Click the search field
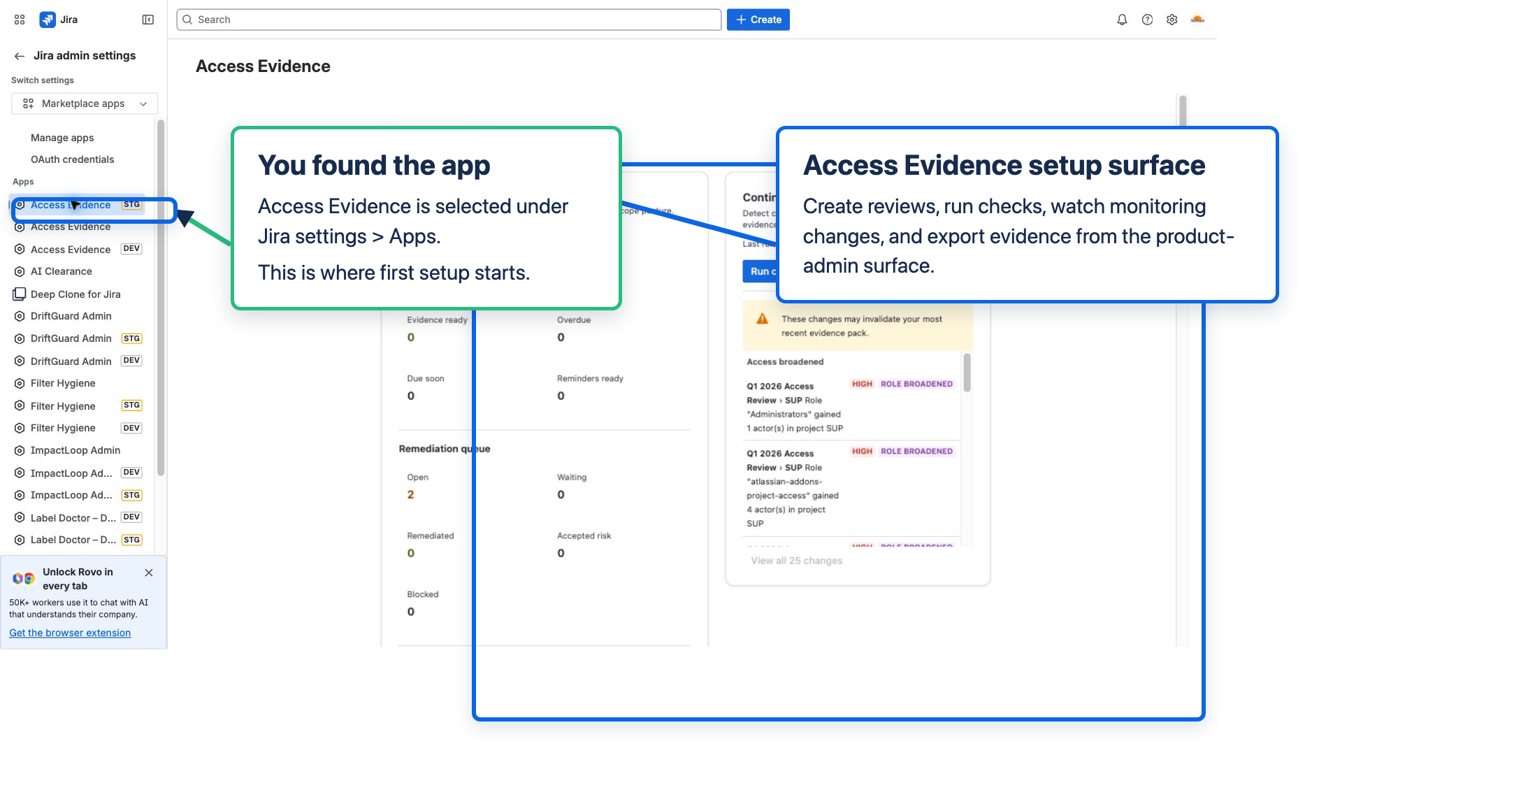Image resolution: width=1521 pixels, height=811 pixels. (x=449, y=20)
